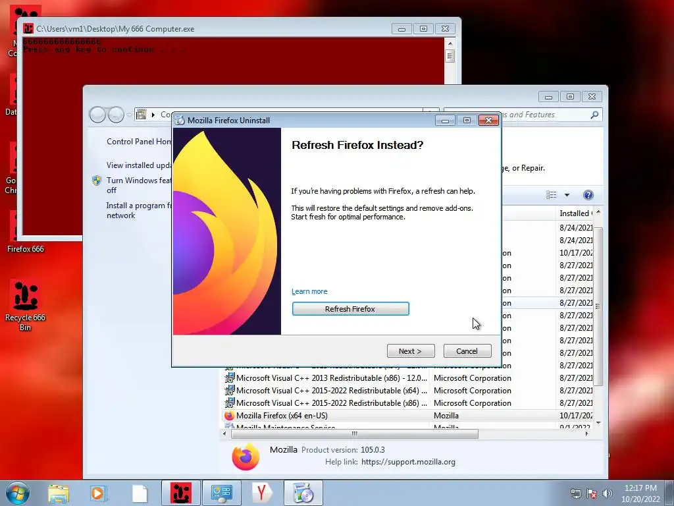Click the Installed On column header
The image size is (674, 506).
576,213
